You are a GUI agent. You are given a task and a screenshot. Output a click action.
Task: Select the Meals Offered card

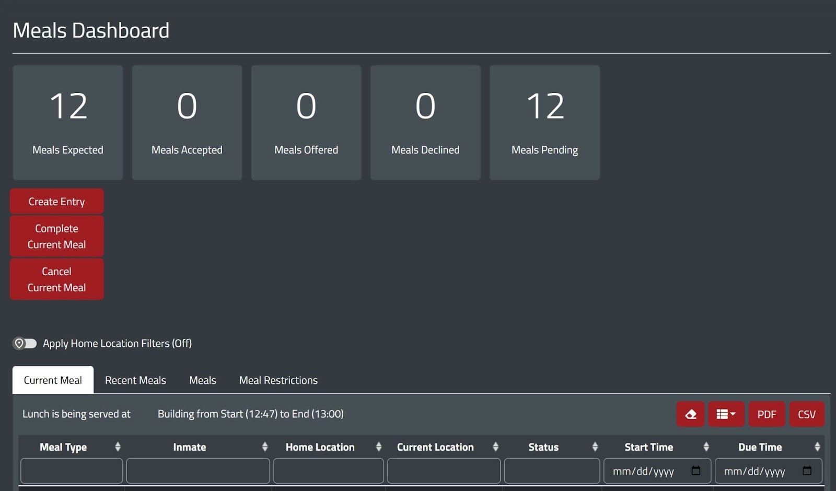[306, 123]
